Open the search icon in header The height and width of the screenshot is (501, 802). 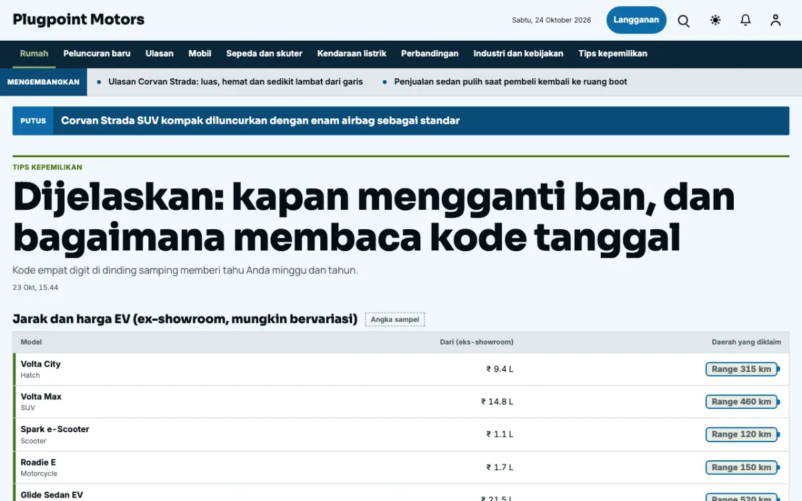[x=684, y=21]
